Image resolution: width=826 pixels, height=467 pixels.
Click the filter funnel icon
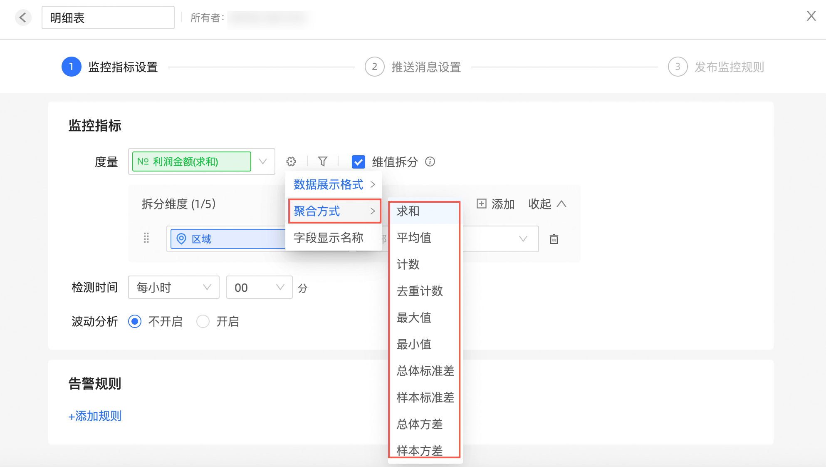tap(323, 161)
